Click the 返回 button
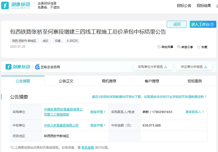 pos(177,24)
